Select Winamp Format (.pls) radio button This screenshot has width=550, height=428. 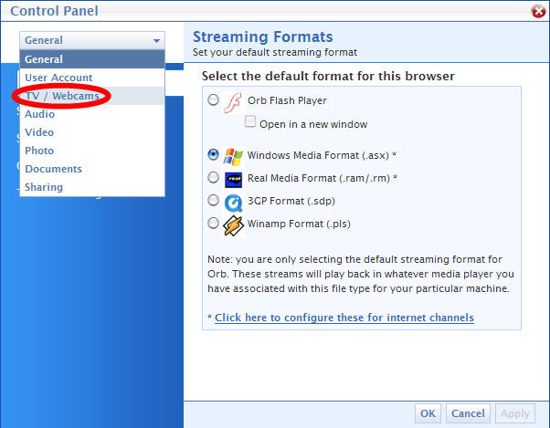pyautogui.click(x=213, y=223)
